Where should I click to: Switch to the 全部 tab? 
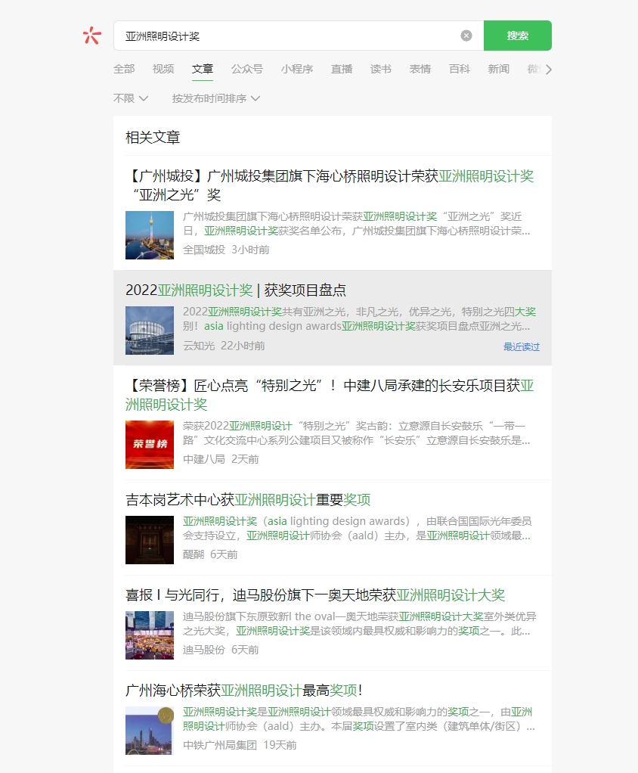[124, 69]
